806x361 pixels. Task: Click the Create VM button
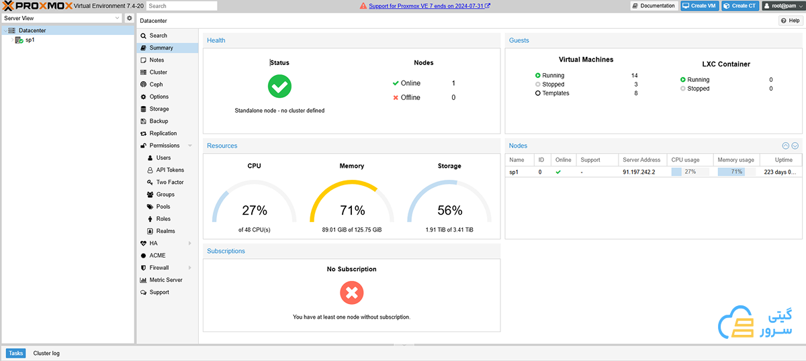click(699, 6)
